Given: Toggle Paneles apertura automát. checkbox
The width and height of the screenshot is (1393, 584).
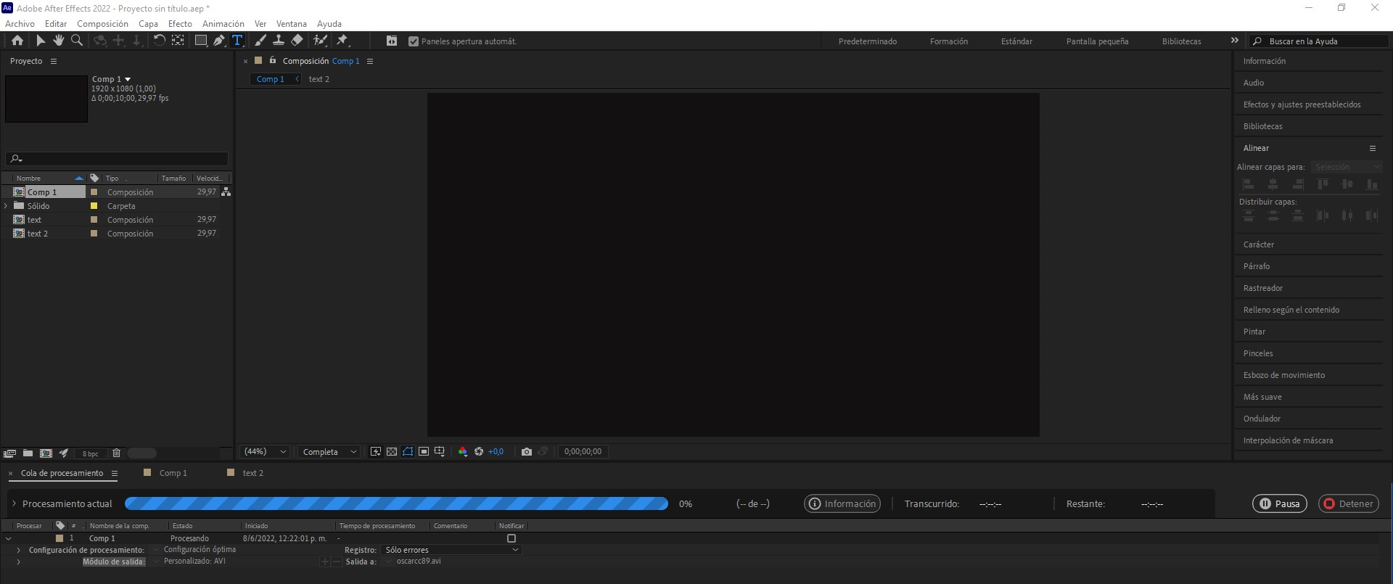Looking at the screenshot, I should pos(414,41).
